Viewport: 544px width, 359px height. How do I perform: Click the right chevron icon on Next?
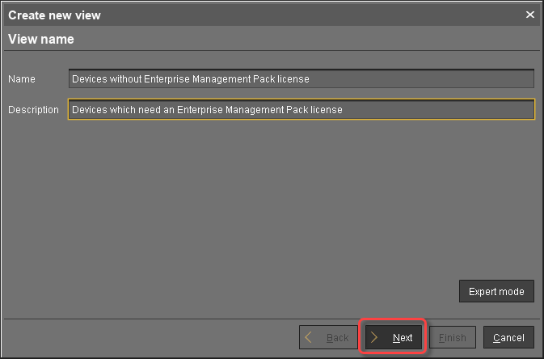[x=375, y=337]
